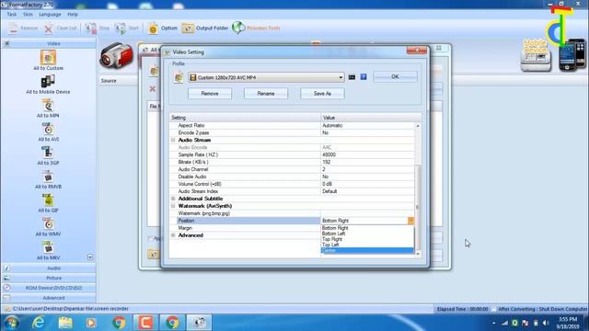Click the clock in the system tray
The width and height of the screenshot is (589, 331).
(568, 323)
